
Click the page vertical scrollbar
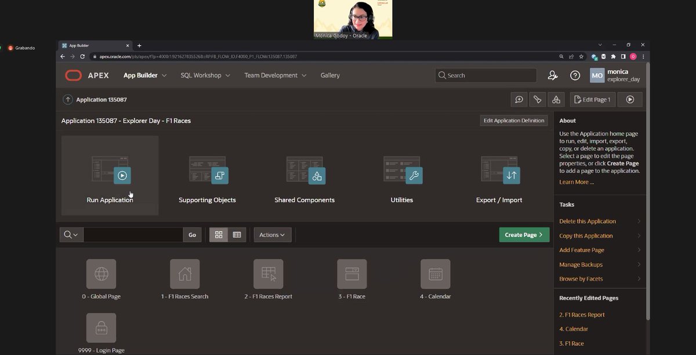(648, 191)
